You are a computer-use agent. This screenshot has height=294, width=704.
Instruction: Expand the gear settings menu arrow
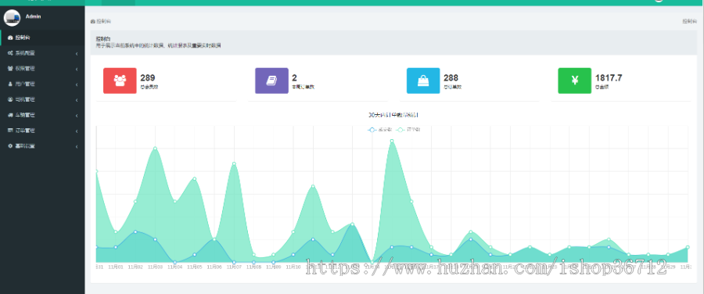pyautogui.click(x=77, y=147)
